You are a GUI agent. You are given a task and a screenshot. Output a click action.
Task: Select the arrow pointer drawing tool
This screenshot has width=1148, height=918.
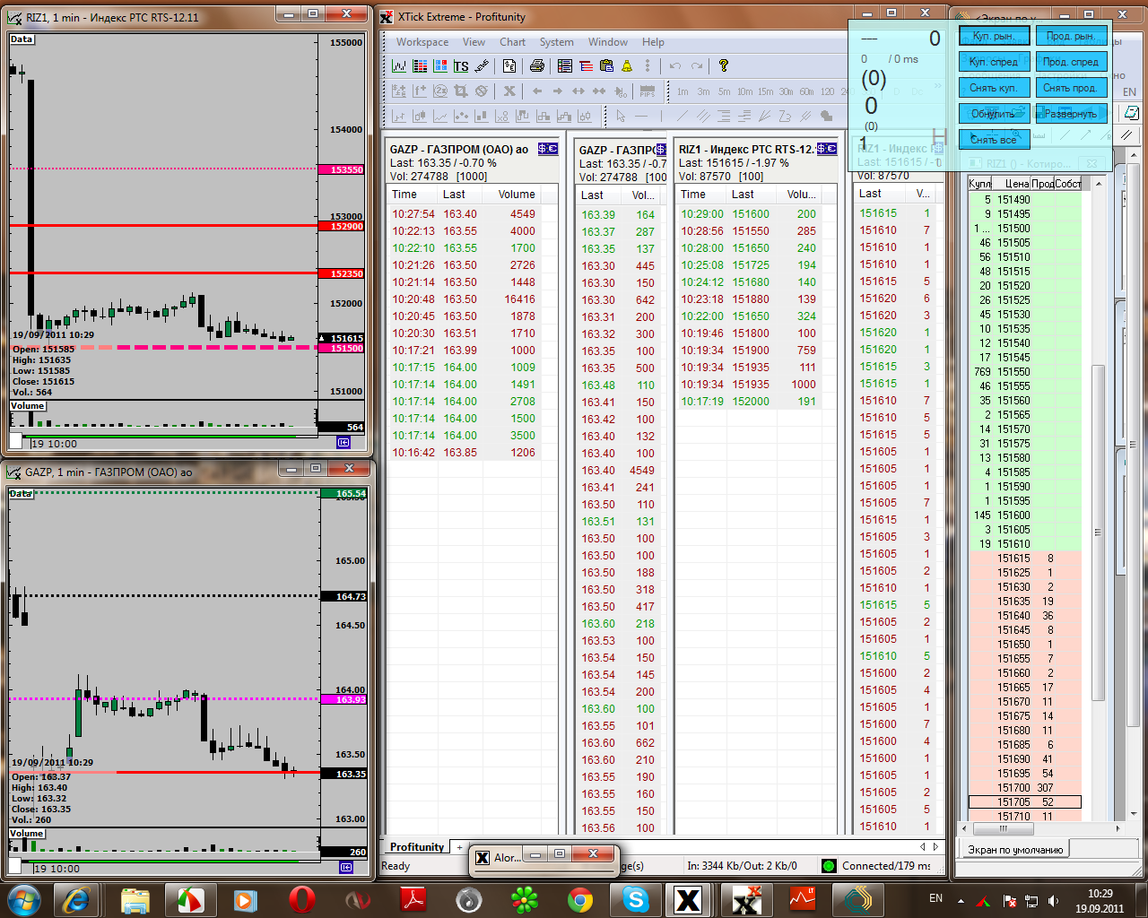pyautogui.click(x=620, y=117)
